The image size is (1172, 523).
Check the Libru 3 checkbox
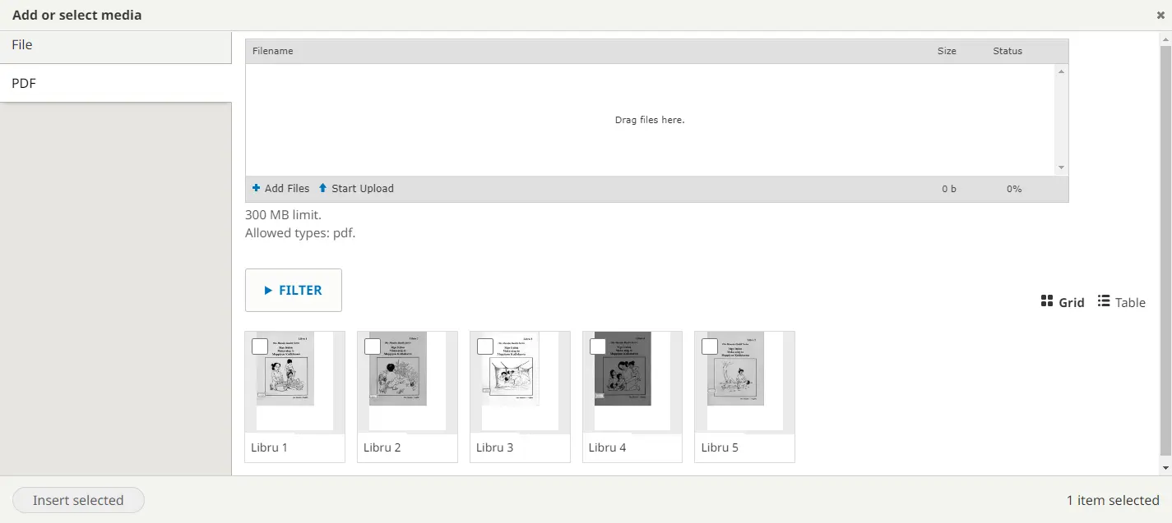(485, 346)
